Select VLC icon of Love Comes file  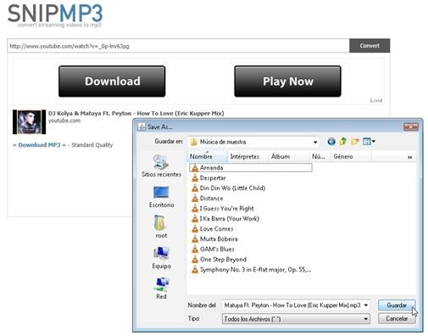(195, 229)
